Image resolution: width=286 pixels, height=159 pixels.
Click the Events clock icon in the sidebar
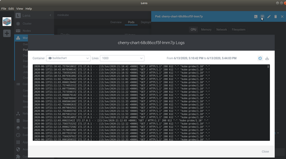click(18, 135)
